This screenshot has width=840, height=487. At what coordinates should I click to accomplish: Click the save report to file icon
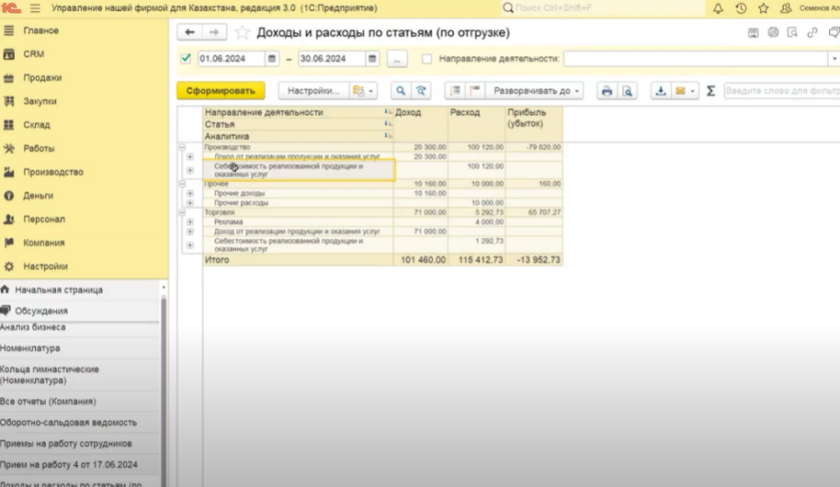[x=660, y=91]
